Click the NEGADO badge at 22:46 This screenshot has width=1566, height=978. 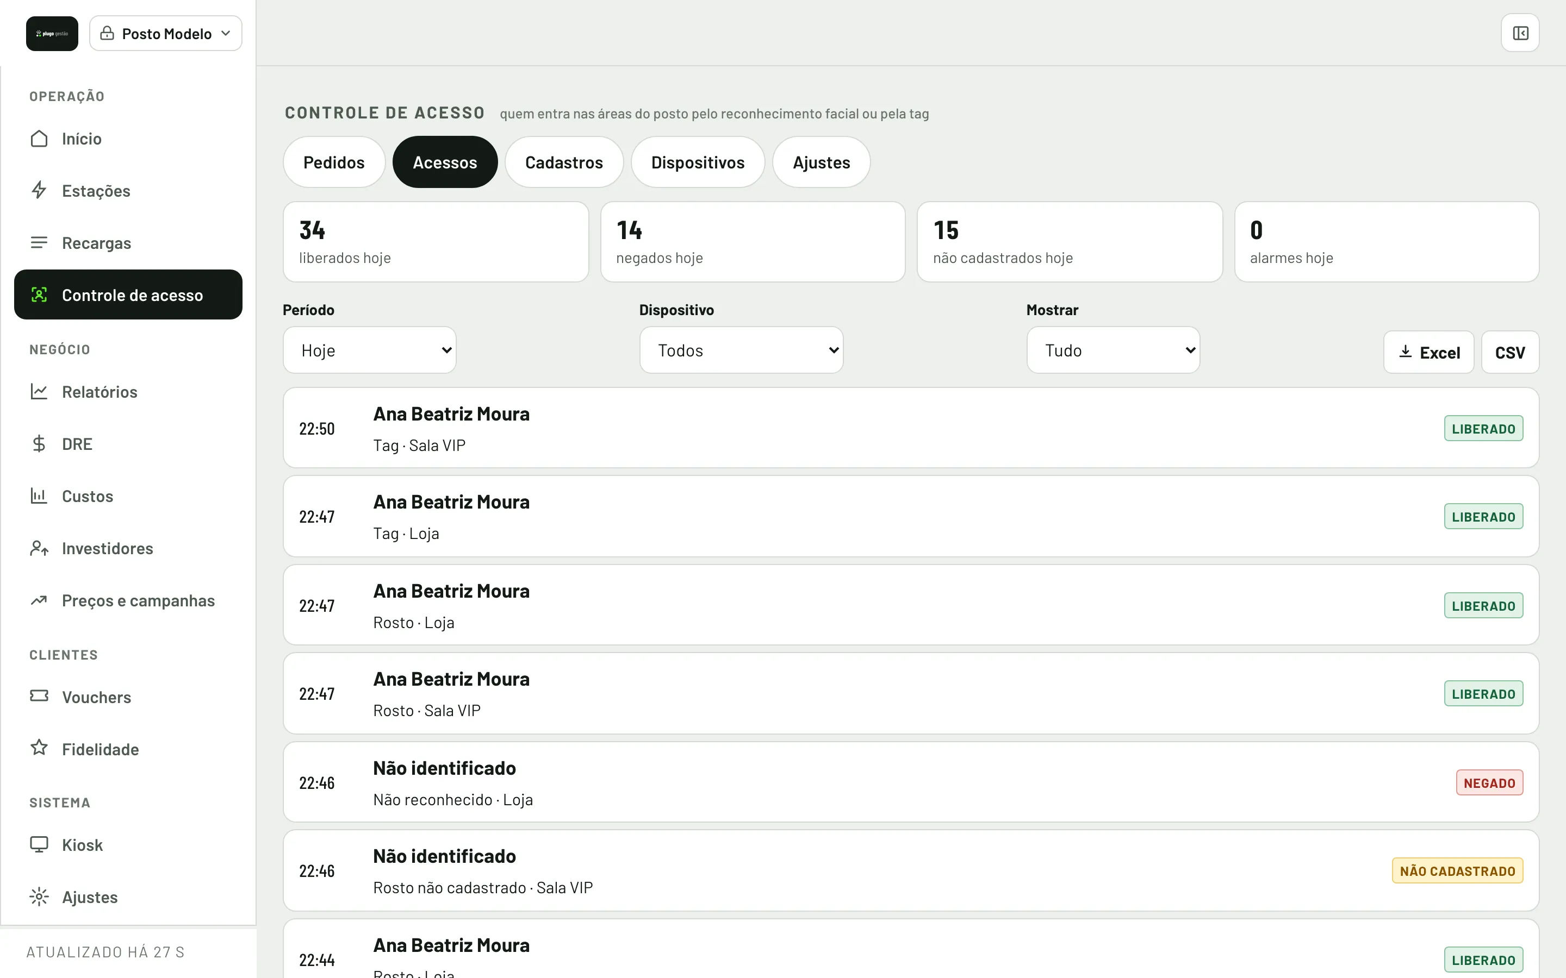(1490, 782)
